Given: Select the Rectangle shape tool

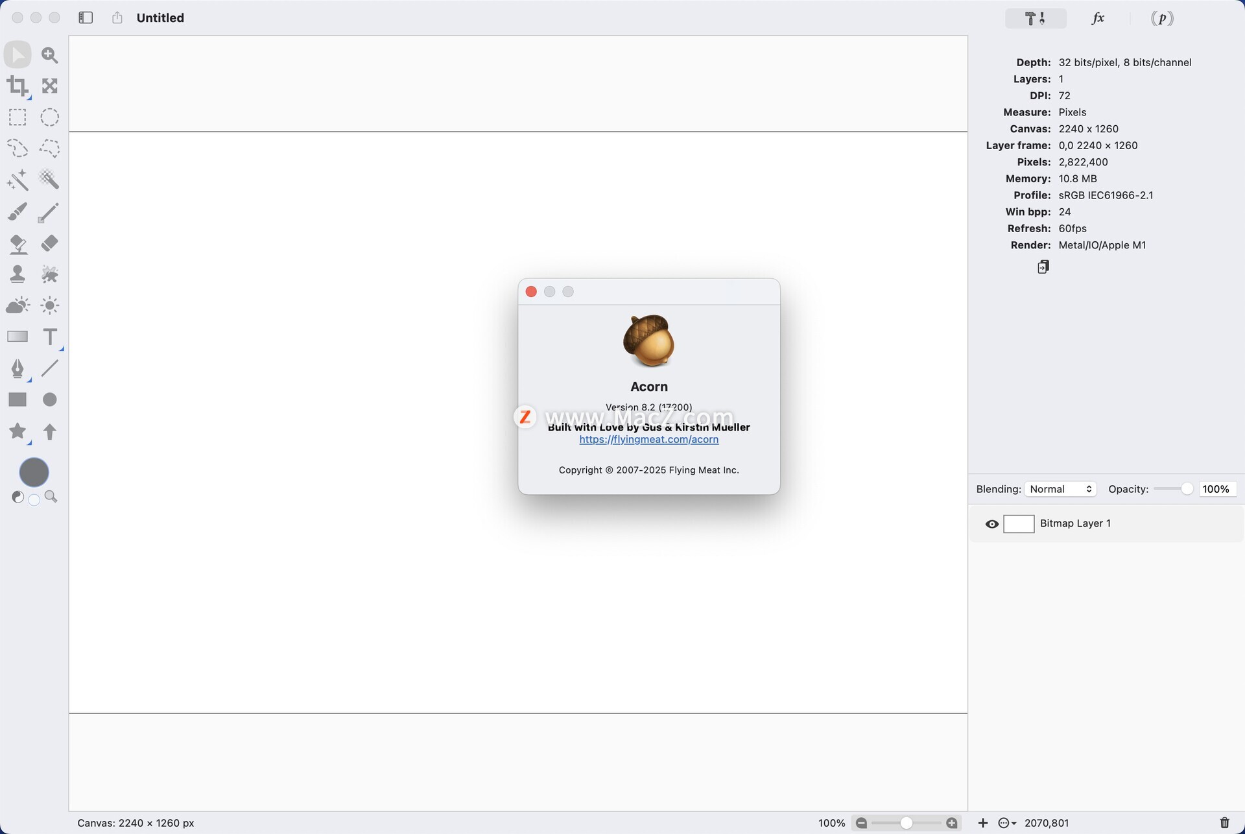Looking at the screenshot, I should 18,399.
